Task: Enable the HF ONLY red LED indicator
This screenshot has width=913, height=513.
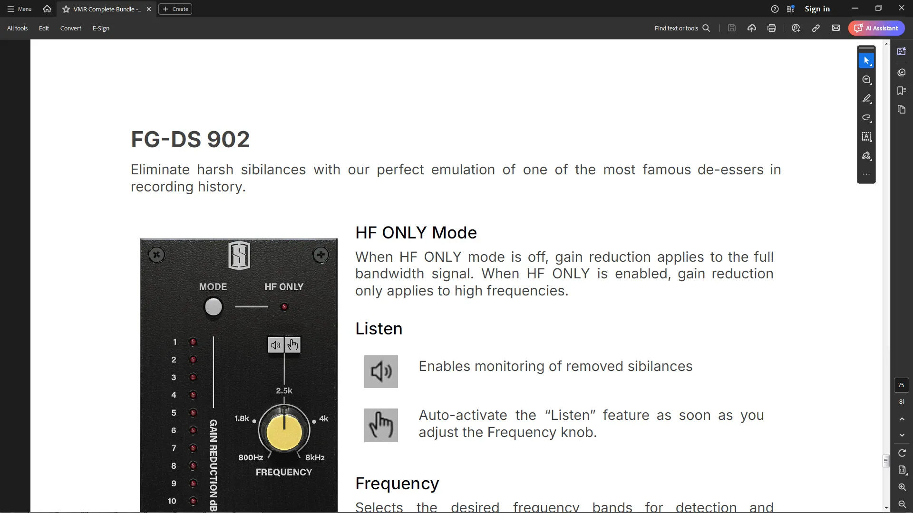Action: coord(285,307)
